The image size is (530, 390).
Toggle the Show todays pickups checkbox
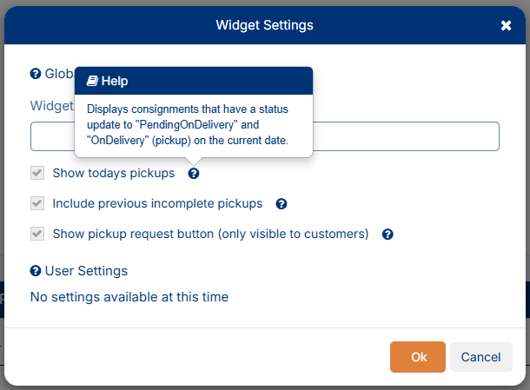point(37,174)
